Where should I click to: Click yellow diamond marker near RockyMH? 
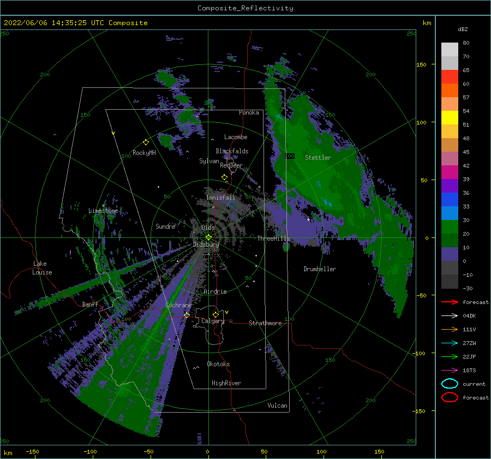tap(146, 142)
